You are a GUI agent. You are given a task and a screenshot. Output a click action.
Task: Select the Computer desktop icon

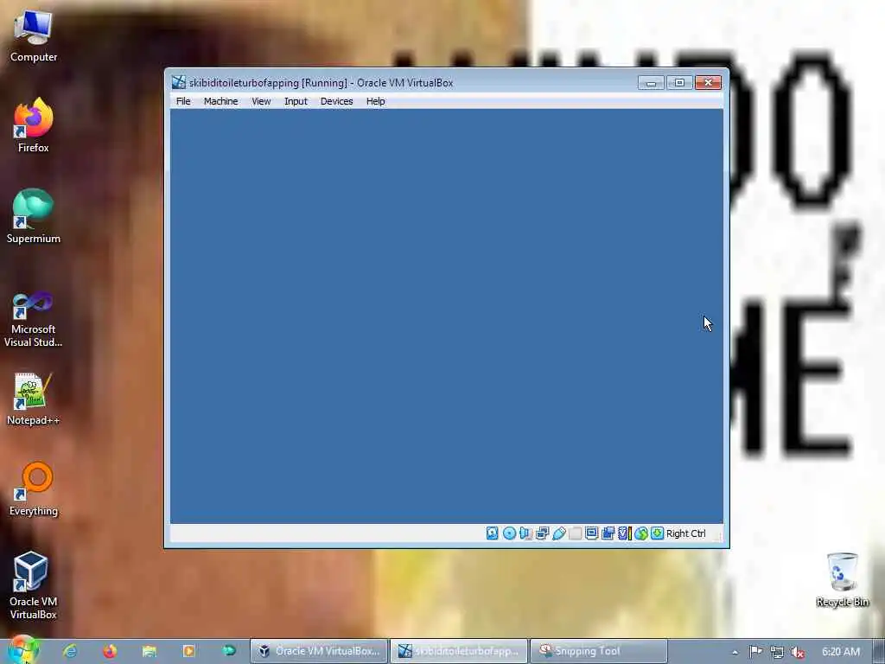(34, 35)
